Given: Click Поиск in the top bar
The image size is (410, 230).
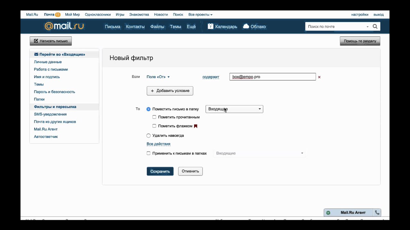Looking at the screenshot, I should pyautogui.click(x=178, y=15).
